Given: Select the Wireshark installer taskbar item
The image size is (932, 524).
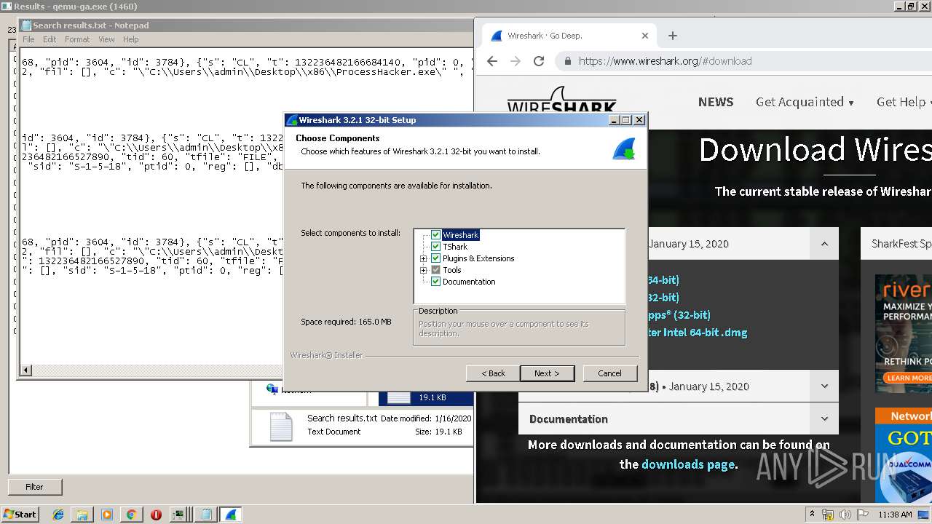Looking at the screenshot, I should coord(231,515).
